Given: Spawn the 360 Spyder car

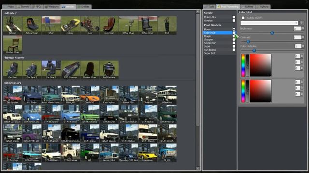Looking at the screenshot, I should [x=13, y=95].
